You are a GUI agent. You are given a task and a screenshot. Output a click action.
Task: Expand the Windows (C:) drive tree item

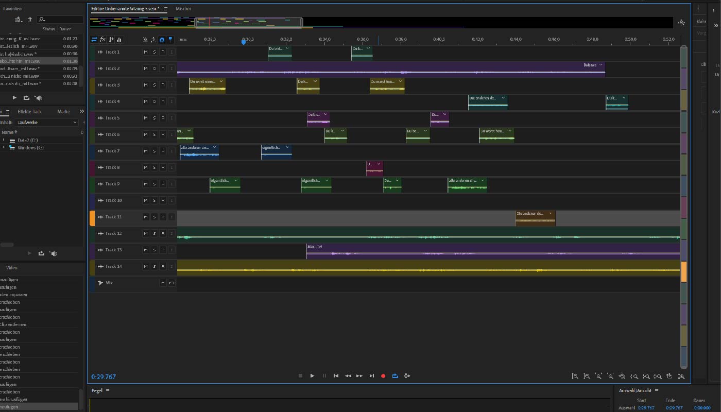click(x=4, y=148)
